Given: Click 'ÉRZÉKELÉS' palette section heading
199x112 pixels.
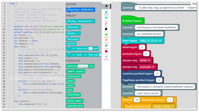Looking at the screenshot, I should click(73, 61).
